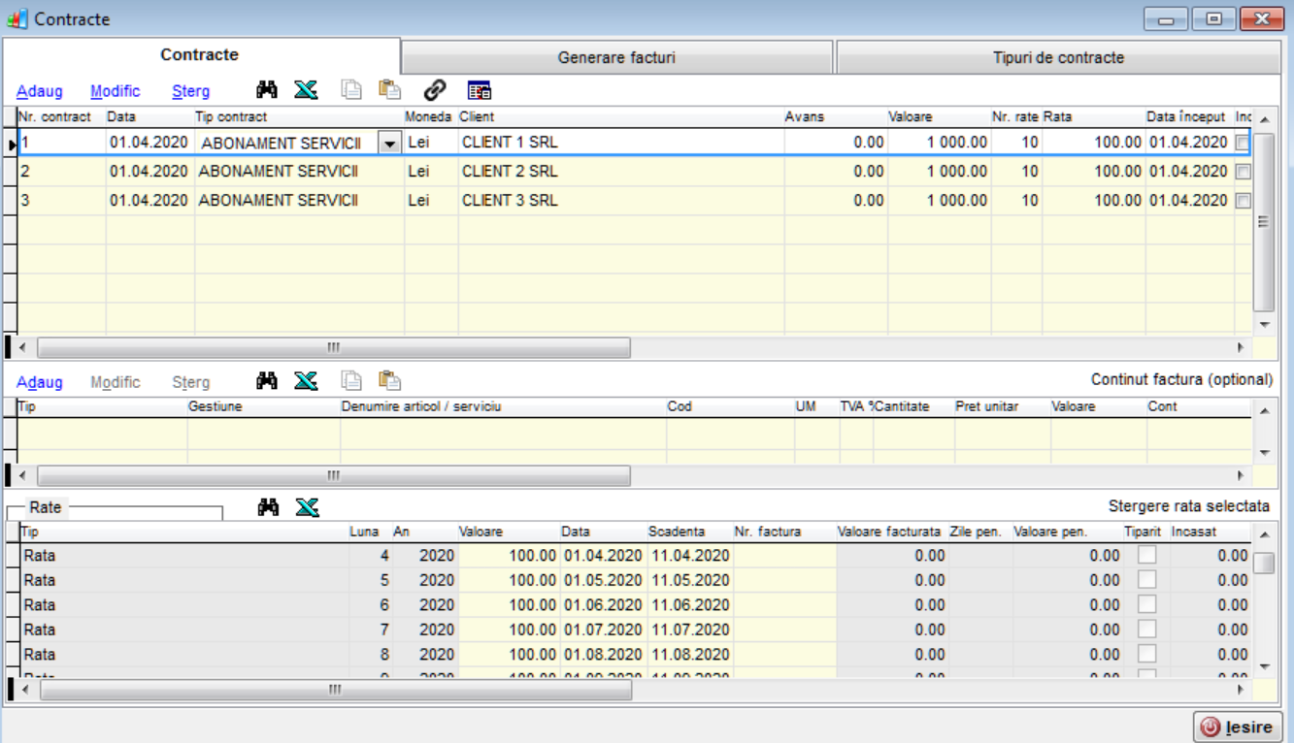Click the Incasat column header
The image size is (1294, 743).
pos(1209,532)
